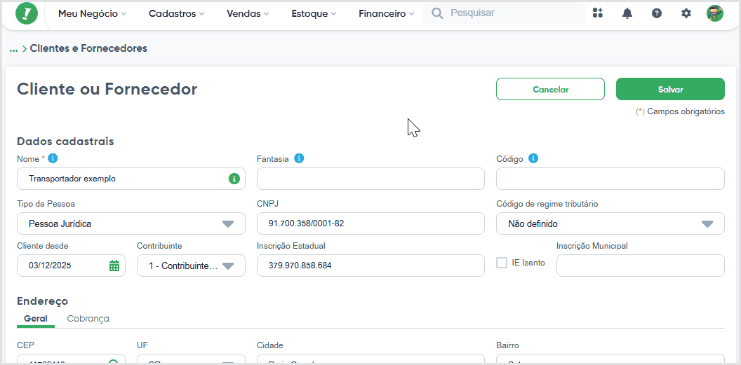Click the Inscrição Municipal field
The image size is (741, 365).
click(x=641, y=266)
